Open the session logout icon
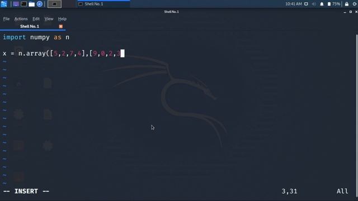The height and width of the screenshot is (201, 358). pyautogui.click(x=354, y=4)
